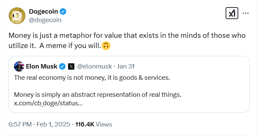The height and width of the screenshot is (136, 258).
Task: Click the Grok xAI icon button
Action: 232,13
